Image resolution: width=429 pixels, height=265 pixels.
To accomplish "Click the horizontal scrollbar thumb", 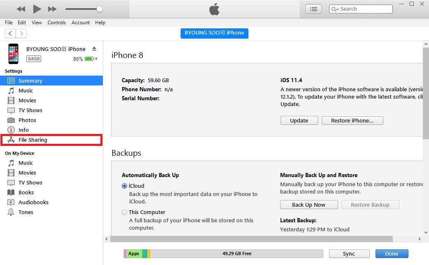I will tap(251, 239).
